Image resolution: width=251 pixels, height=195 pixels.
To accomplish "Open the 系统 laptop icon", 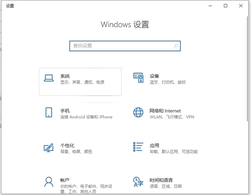I will pos(49,78).
